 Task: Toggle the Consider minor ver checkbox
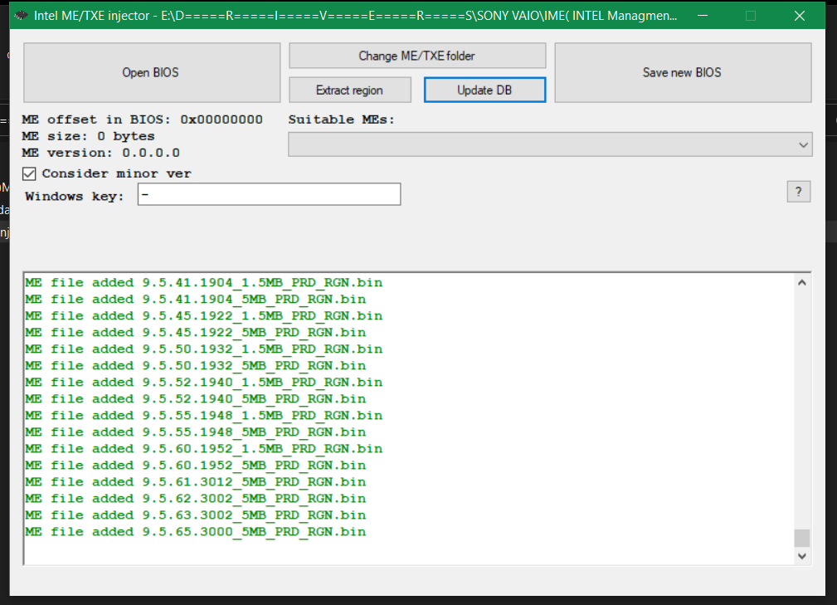pyautogui.click(x=29, y=173)
